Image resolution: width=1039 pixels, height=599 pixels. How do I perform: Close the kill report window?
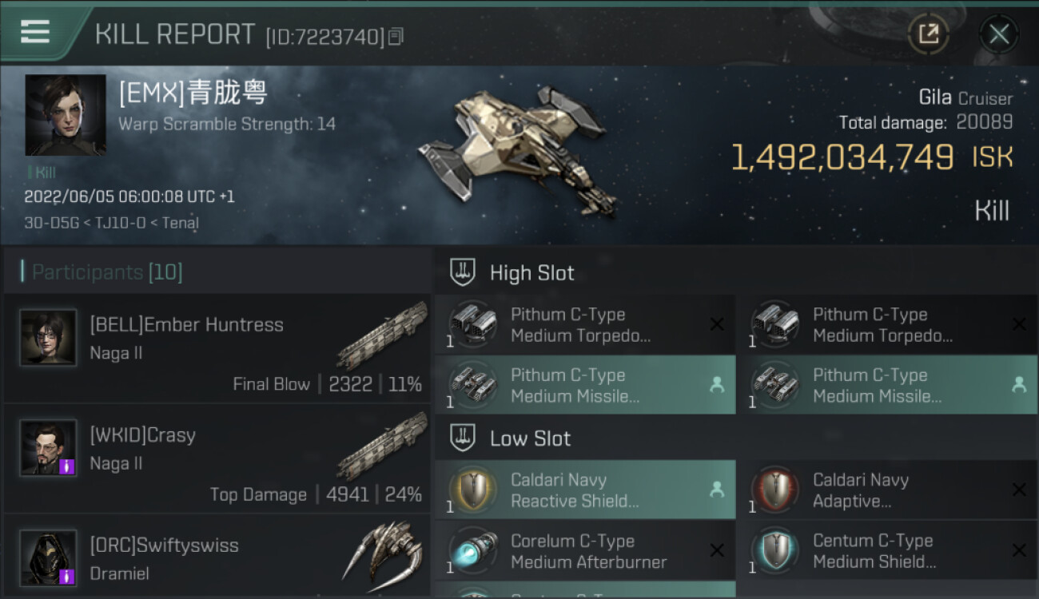pos(999,34)
